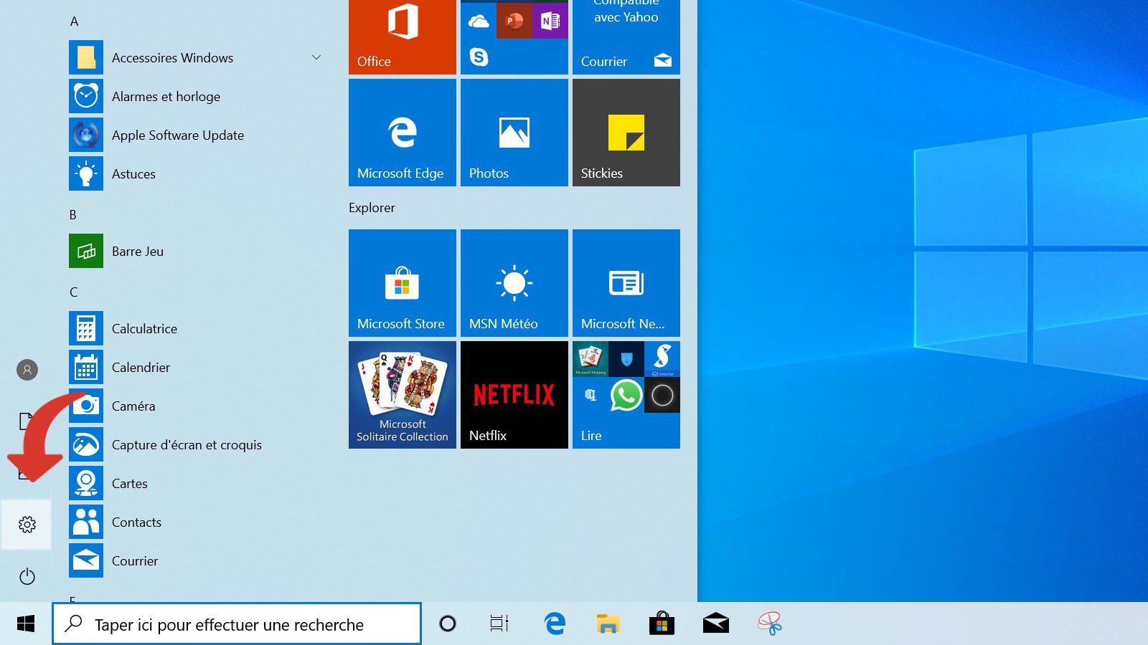Screen dimensions: 1148x645
Task: Expand the Accessoires Windows folder chevron
Action: 316,57
